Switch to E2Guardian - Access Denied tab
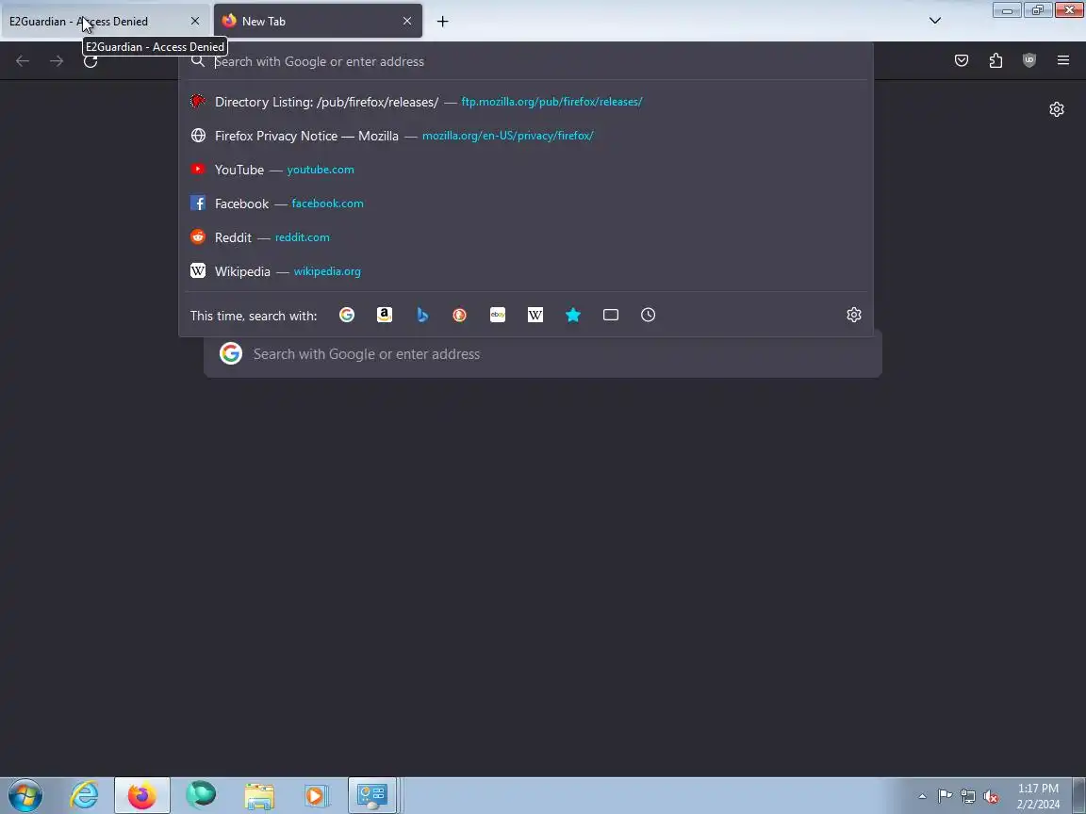This screenshot has height=814, width=1086. coord(105,22)
